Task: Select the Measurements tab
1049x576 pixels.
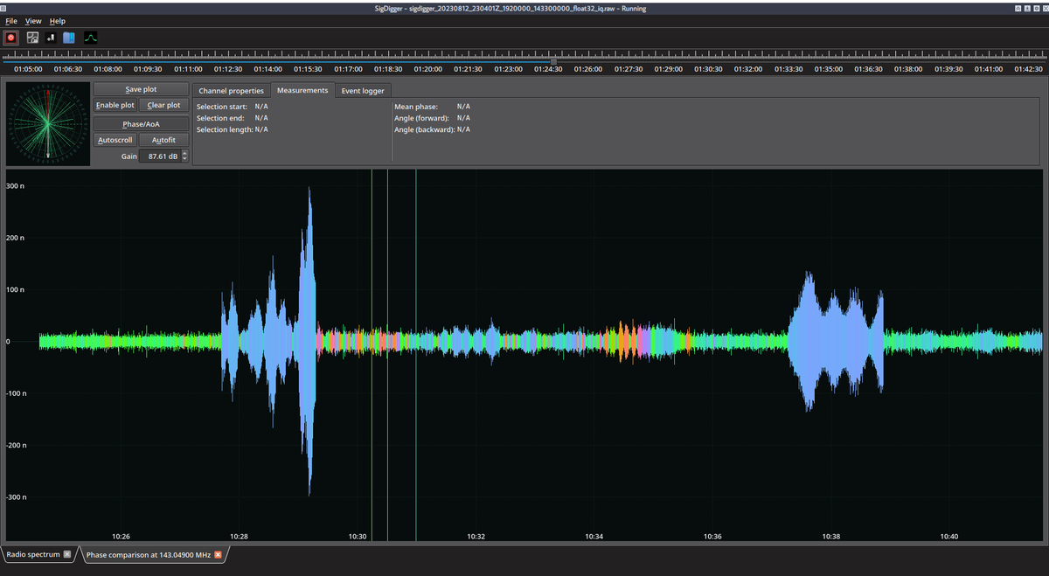Action: point(302,90)
